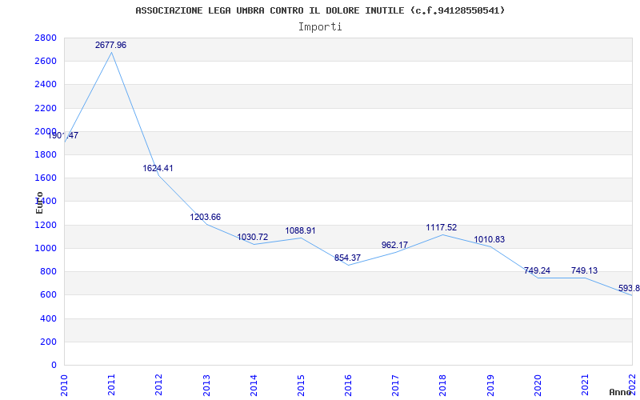640x400 pixels.
Task: Click the 1030.72 data label
Action: [x=253, y=237]
